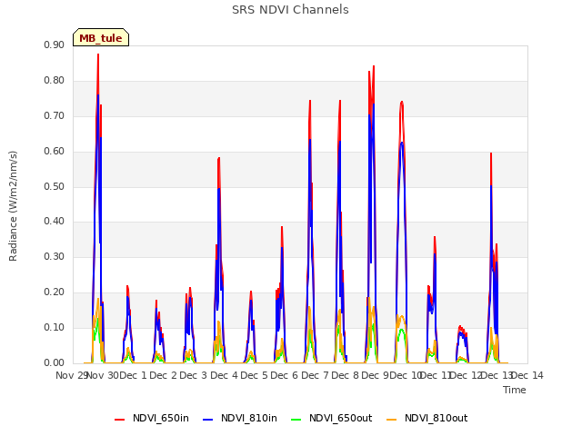The image size is (582, 436).
Task: Click the Dec 6 x-axis date label
Action: (x=285, y=375)
